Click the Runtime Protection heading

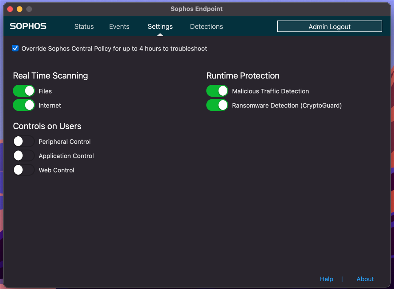coord(243,76)
